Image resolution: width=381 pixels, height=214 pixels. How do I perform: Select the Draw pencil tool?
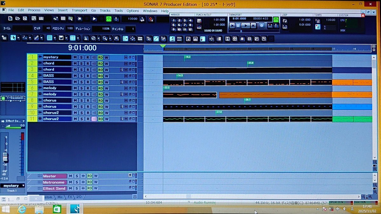coord(37,38)
